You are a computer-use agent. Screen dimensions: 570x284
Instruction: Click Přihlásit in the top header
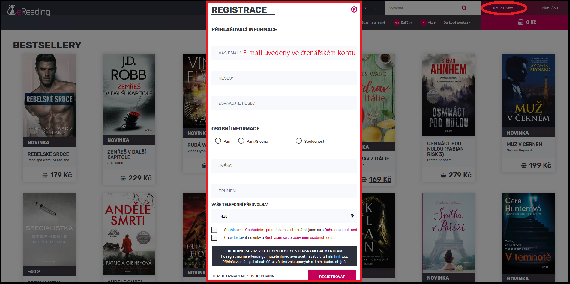(x=550, y=8)
